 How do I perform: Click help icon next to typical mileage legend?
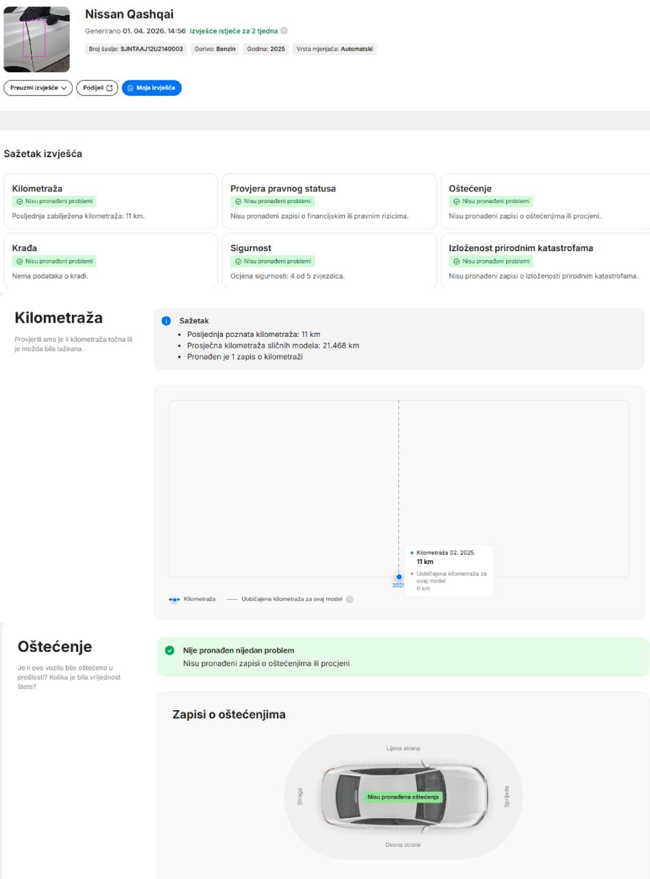point(350,599)
